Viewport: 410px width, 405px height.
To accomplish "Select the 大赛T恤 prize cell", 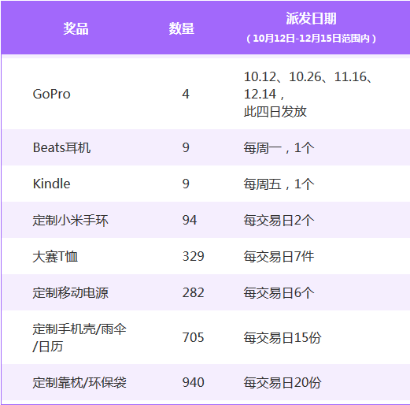I will click(x=55, y=256).
